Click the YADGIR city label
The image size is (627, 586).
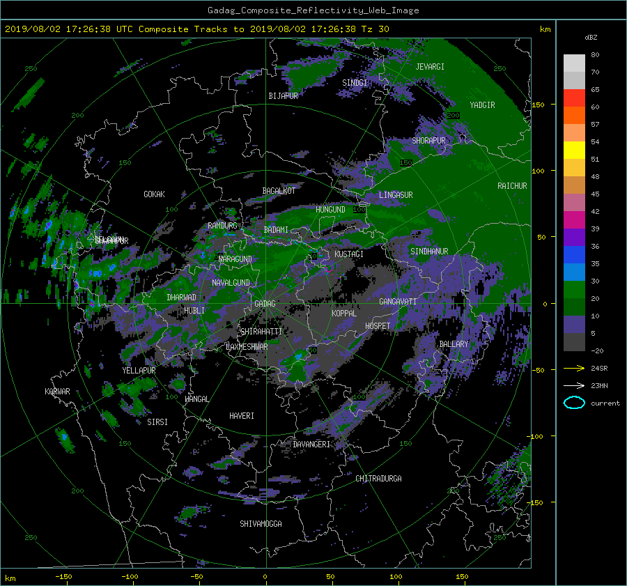point(482,105)
